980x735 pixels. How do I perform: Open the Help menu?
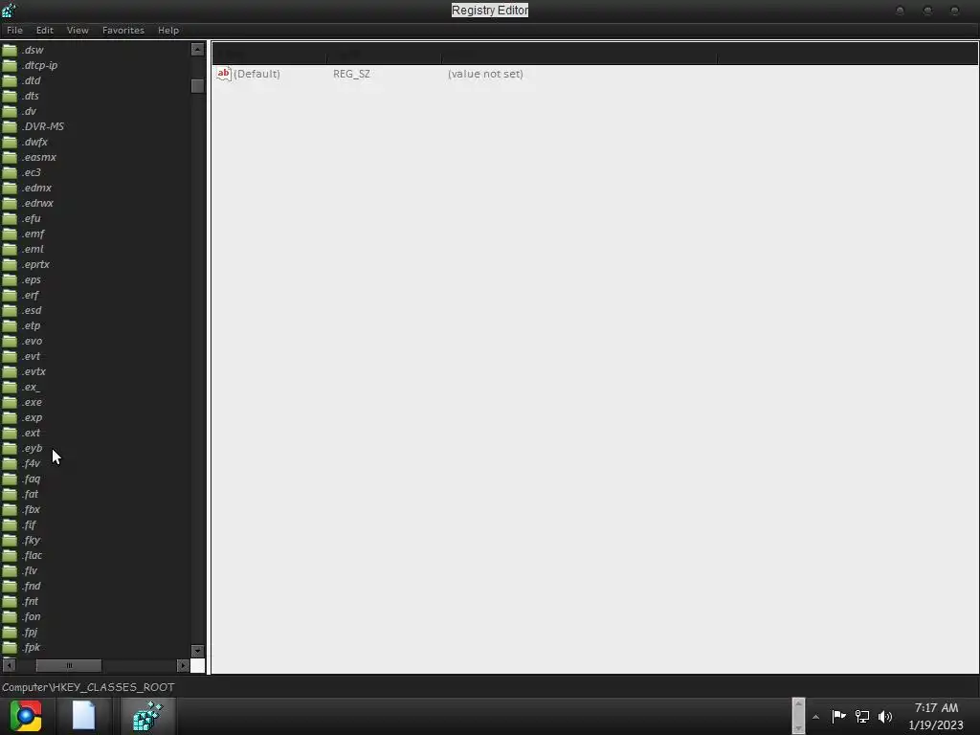coord(168,30)
